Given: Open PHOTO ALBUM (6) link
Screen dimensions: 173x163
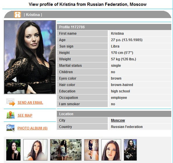Looking at the screenshot, I should click(x=32, y=128).
